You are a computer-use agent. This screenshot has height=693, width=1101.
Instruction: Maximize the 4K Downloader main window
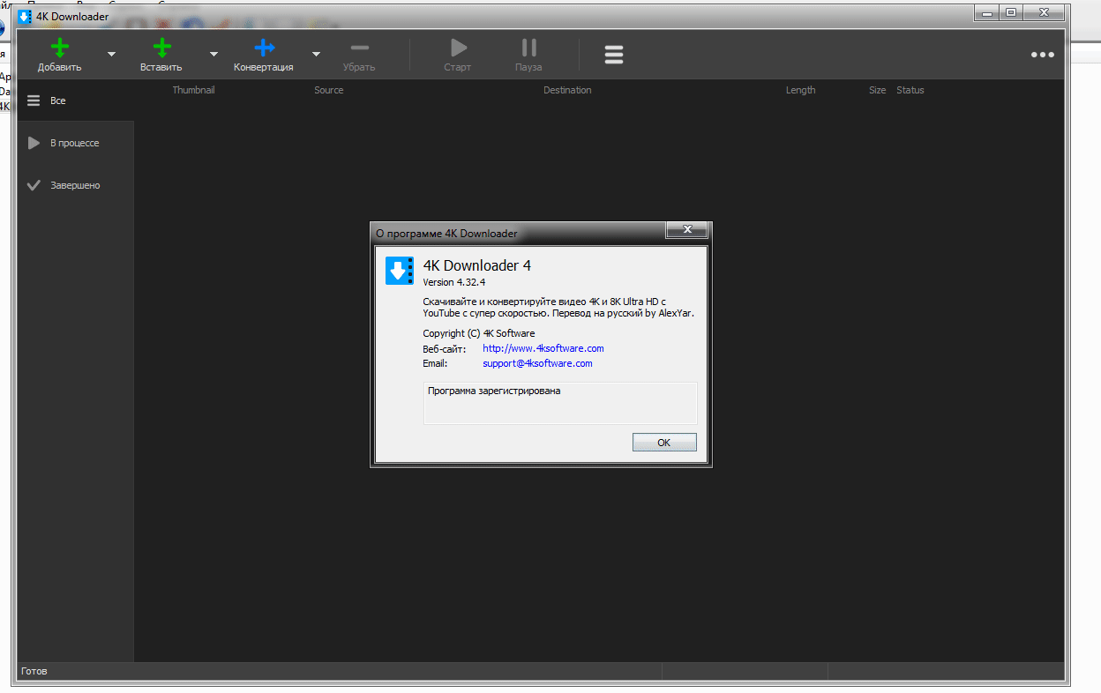click(1010, 12)
